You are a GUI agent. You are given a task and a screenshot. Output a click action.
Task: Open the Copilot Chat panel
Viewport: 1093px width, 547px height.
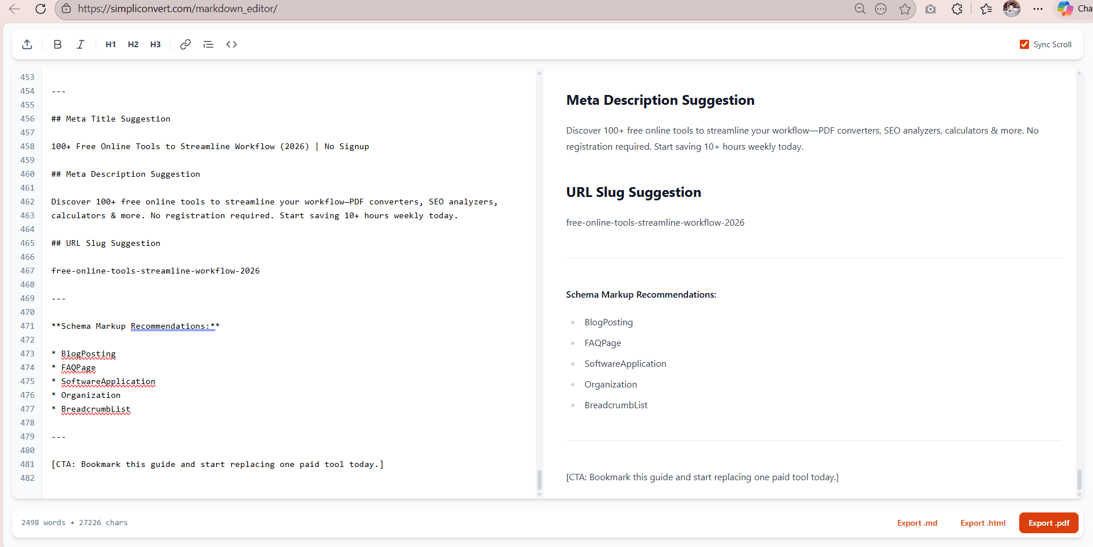(1064, 9)
